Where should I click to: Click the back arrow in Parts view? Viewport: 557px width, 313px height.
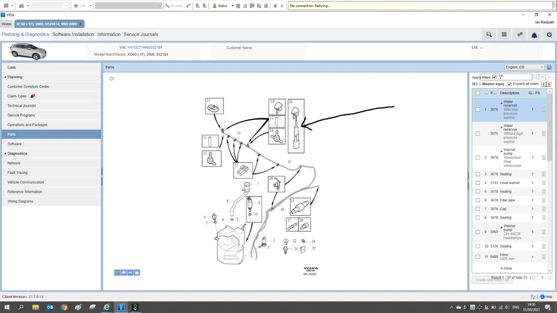click(111, 79)
